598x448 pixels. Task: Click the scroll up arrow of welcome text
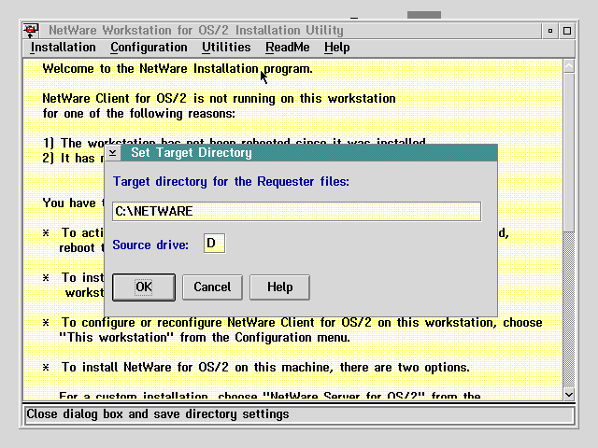coord(569,66)
